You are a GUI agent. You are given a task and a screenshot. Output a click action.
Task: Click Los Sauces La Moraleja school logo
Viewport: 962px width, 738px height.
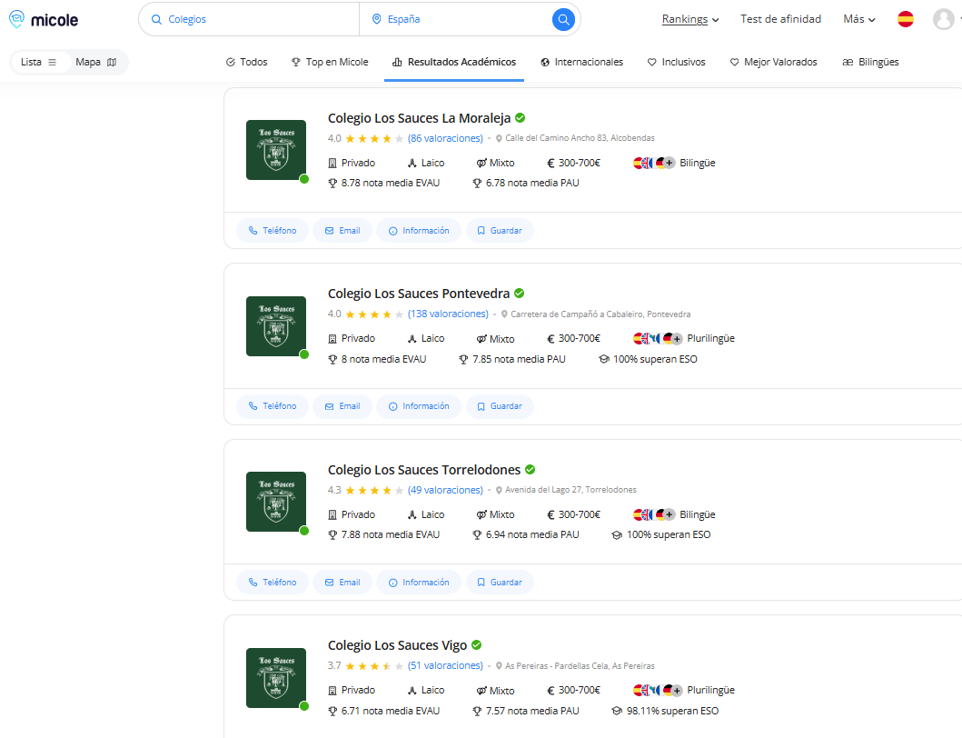point(276,150)
